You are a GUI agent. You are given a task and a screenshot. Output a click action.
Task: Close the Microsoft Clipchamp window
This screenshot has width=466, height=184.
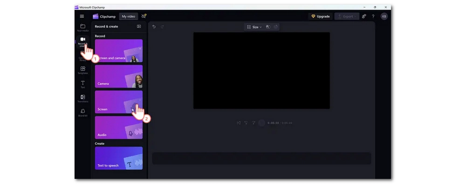pyautogui.click(x=386, y=7)
